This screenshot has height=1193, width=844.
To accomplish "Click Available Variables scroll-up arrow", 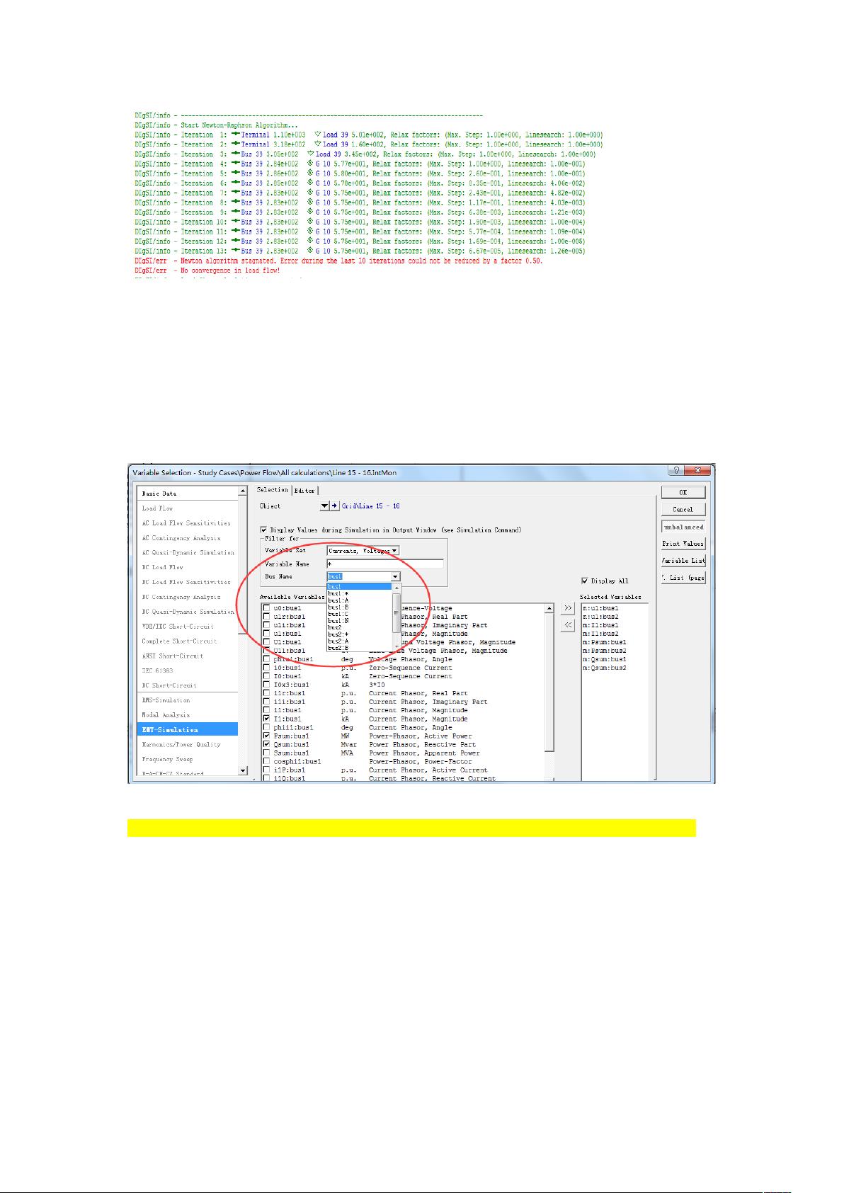I will (549, 607).
